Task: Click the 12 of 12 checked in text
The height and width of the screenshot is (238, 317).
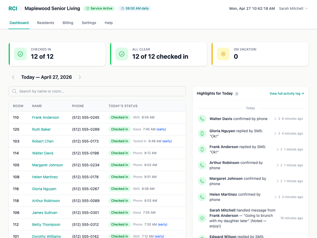Action: 160,57
